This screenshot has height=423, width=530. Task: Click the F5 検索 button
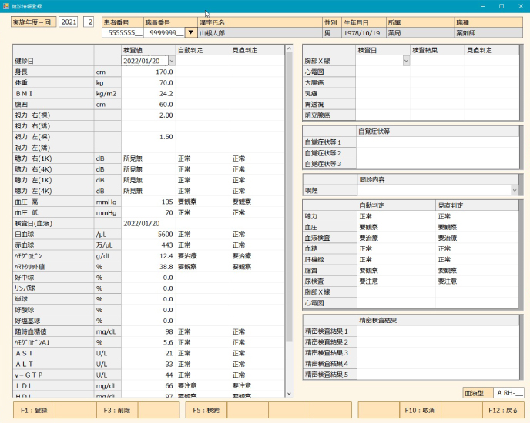point(206,410)
